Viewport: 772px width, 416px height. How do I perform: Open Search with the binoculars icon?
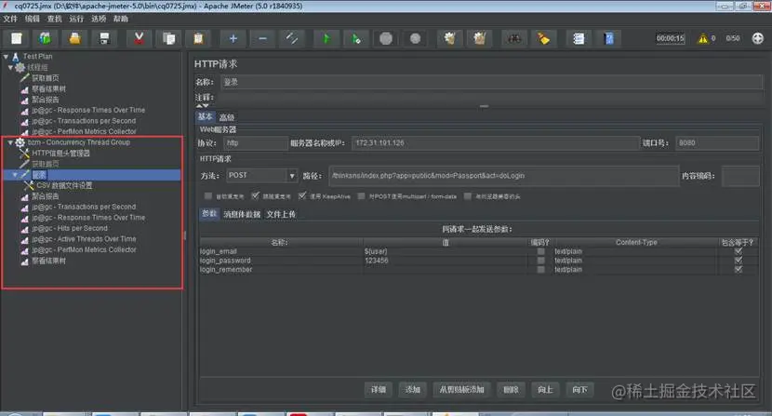(514, 38)
